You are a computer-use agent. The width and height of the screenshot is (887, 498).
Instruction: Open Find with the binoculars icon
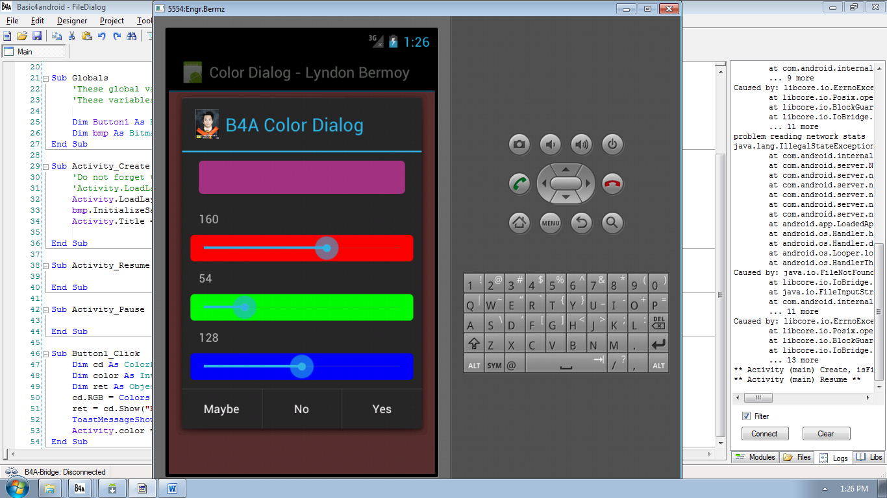pos(132,36)
